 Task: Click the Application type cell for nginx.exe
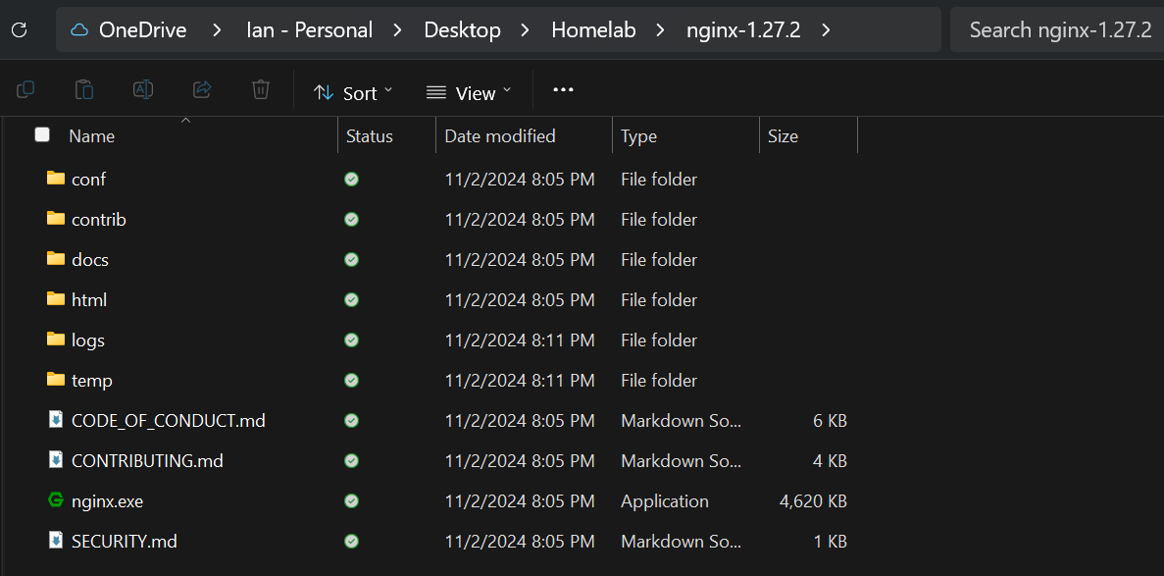665,501
